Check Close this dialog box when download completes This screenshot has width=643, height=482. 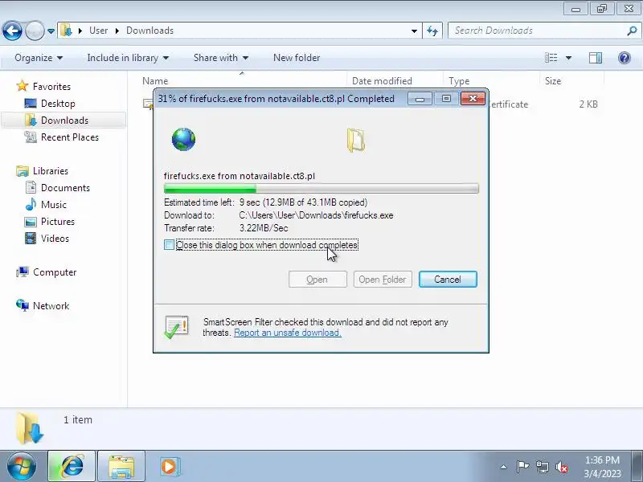coord(169,245)
